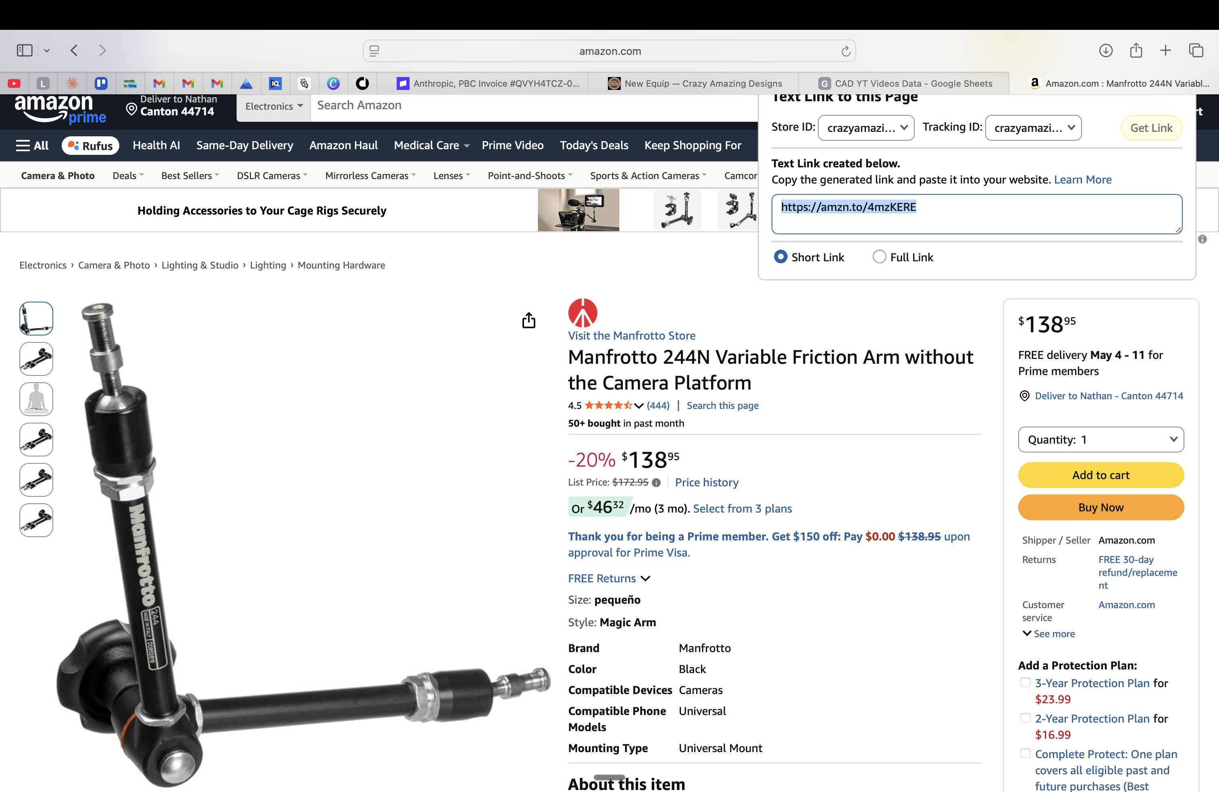1219x792 pixels.
Task: Select the first product thumbnail
Action: pos(36,318)
